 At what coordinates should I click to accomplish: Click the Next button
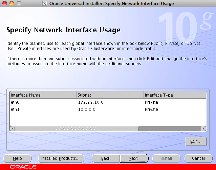tap(134, 158)
